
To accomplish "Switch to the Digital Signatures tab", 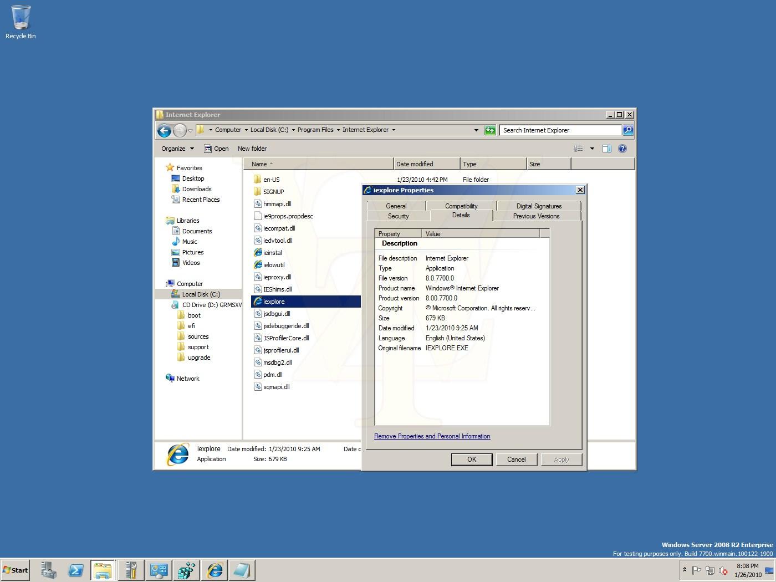I will 539,206.
